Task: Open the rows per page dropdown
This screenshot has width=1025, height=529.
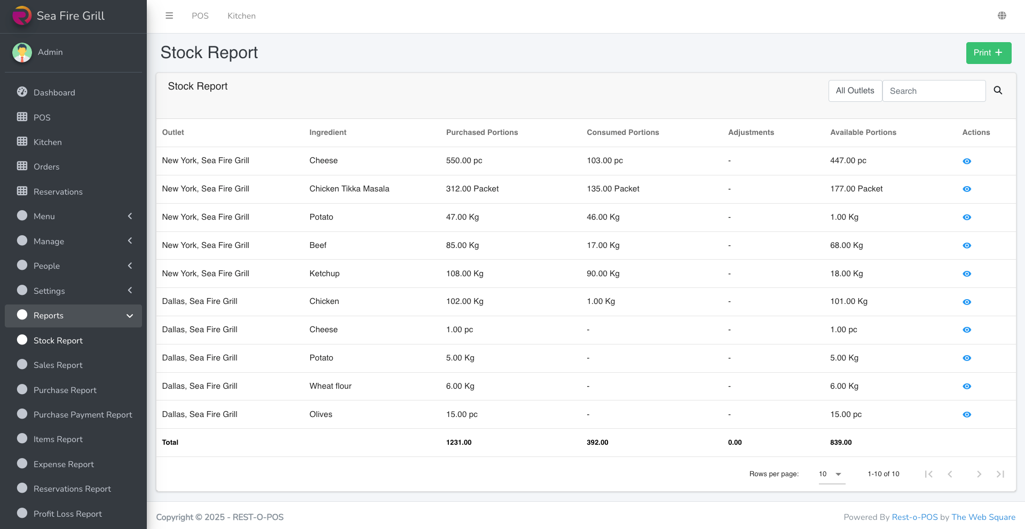Action: point(832,474)
